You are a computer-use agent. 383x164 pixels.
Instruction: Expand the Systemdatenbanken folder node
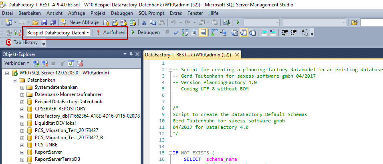pyautogui.click(x=22, y=87)
